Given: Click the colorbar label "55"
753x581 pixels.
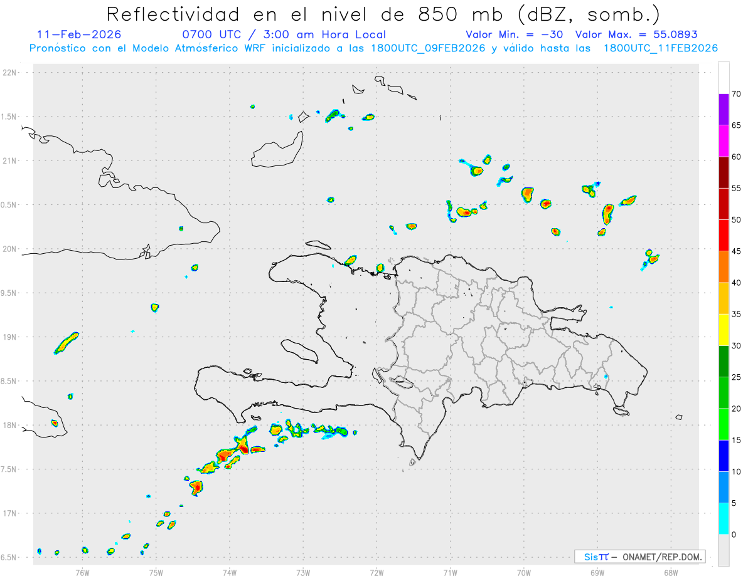Looking at the screenshot, I should [x=737, y=188].
